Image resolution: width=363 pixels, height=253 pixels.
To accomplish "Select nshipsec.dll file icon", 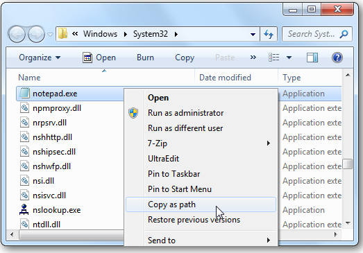I will tap(24, 152).
